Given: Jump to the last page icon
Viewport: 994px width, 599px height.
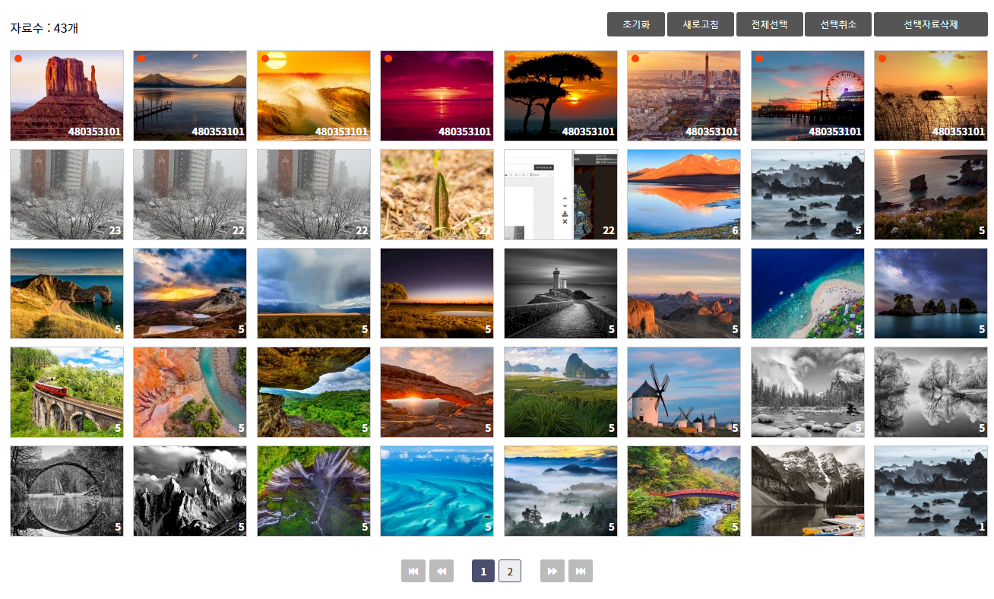Looking at the screenshot, I should pyautogui.click(x=580, y=571).
